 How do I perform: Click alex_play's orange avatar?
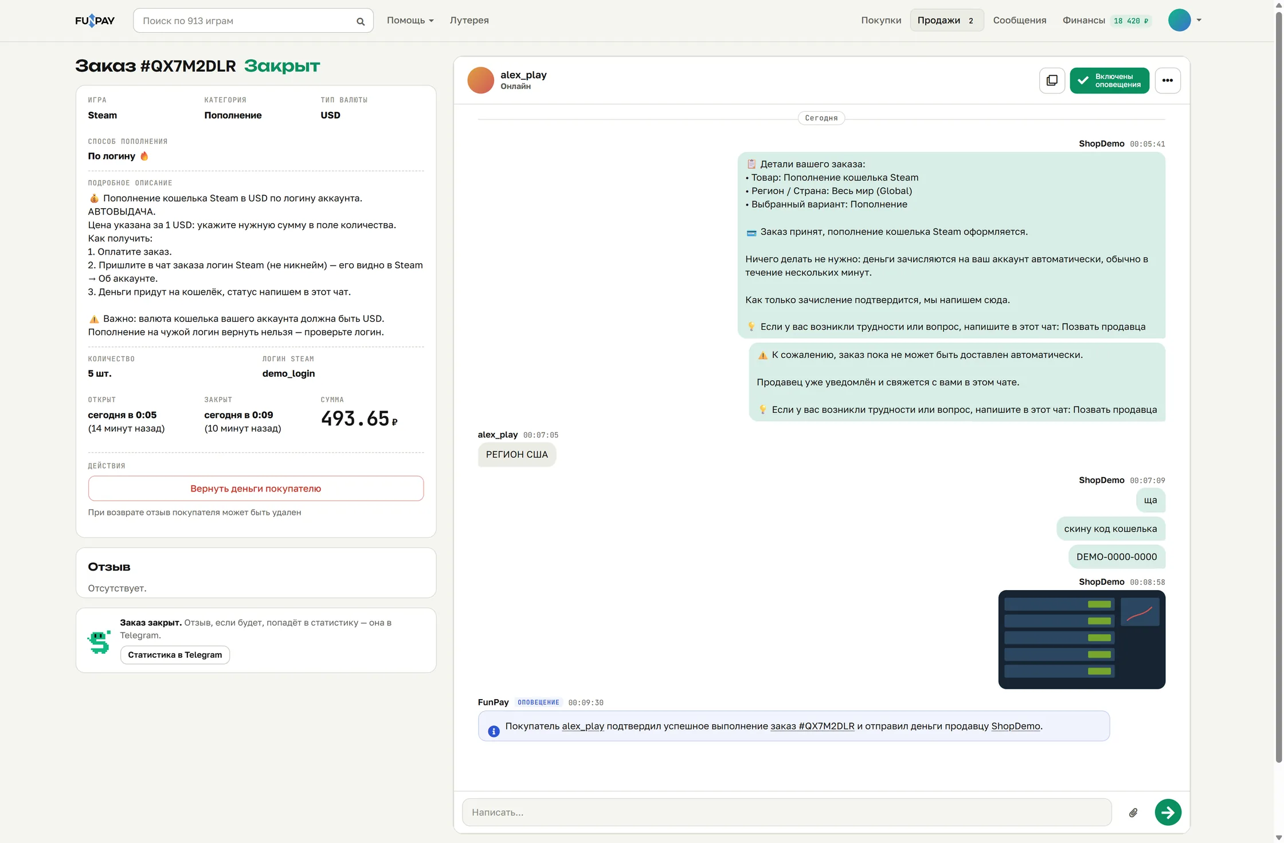[x=480, y=80]
